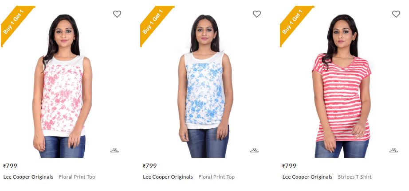Click hanger icon on blue floral top
The width and height of the screenshot is (409, 191).
(x=254, y=150)
